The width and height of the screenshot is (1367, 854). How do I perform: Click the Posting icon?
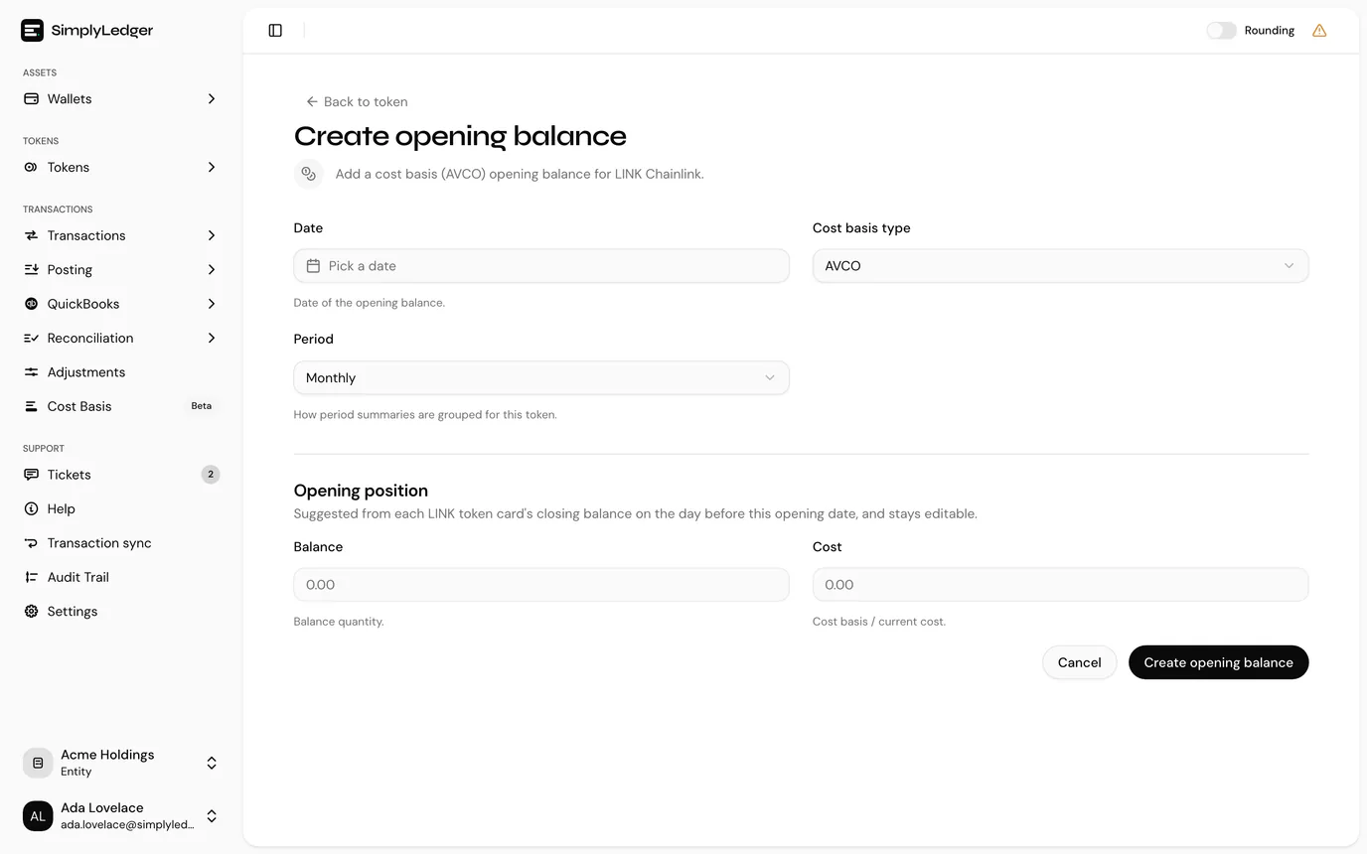tap(31, 270)
